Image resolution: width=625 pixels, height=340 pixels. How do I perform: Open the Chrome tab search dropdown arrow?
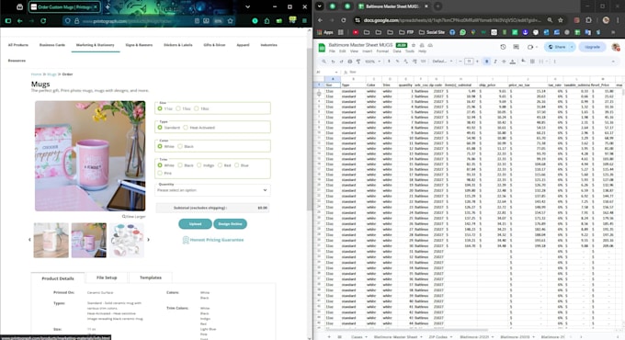(x=319, y=6)
